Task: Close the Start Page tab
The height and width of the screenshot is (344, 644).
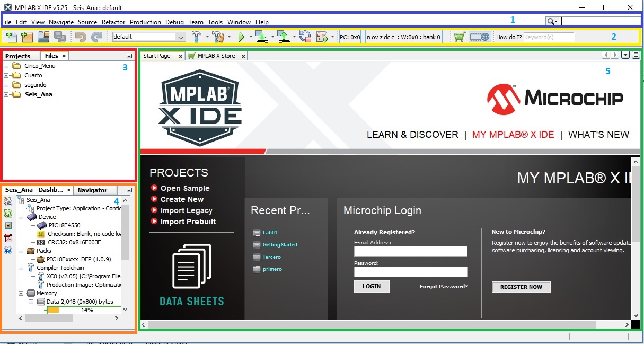Action: point(180,56)
